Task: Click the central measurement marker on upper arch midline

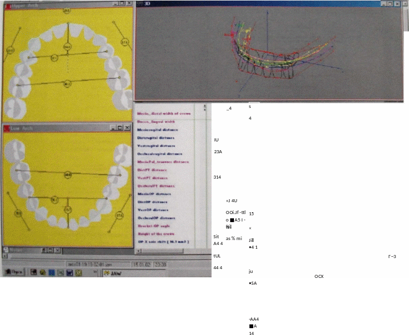Action: pyautogui.click(x=68, y=47)
